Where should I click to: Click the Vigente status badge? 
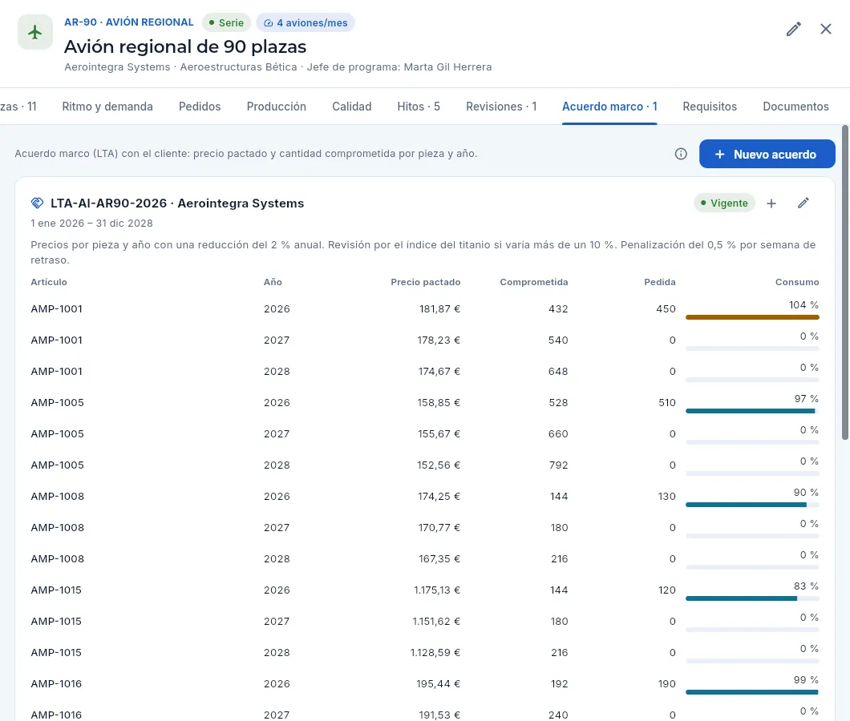tap(724, 203)
